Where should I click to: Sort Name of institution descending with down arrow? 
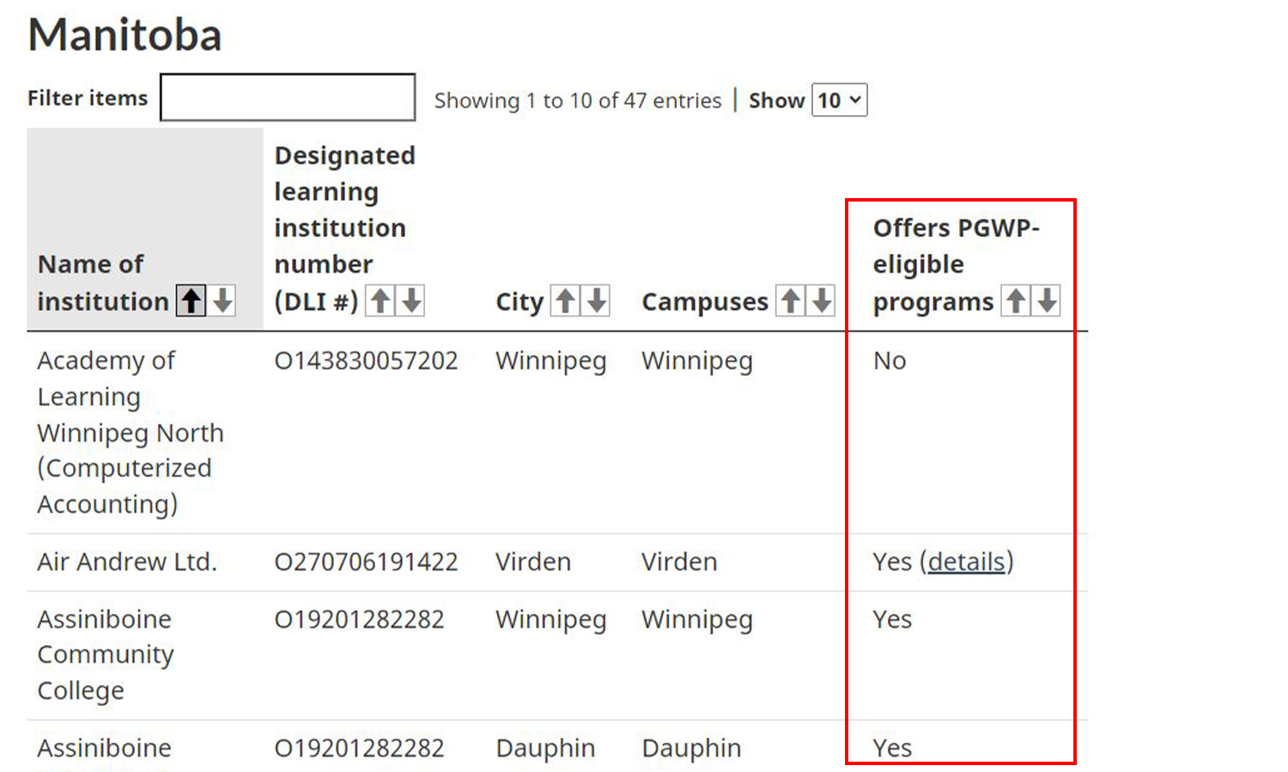tap(222, 300)
